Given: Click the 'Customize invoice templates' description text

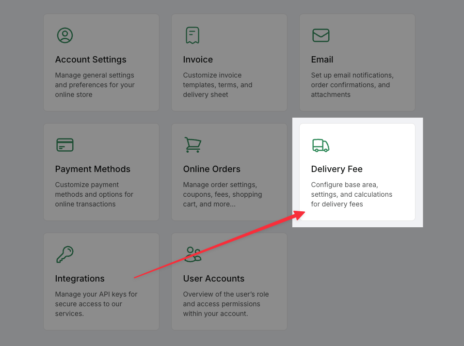Looking at the screenshot, I should pos(217,85).
